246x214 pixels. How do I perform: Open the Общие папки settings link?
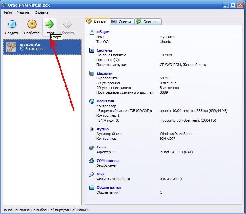(109, 187)
